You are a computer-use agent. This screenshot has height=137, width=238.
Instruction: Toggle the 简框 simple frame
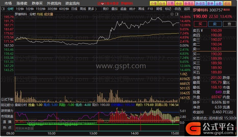(159, 9)
